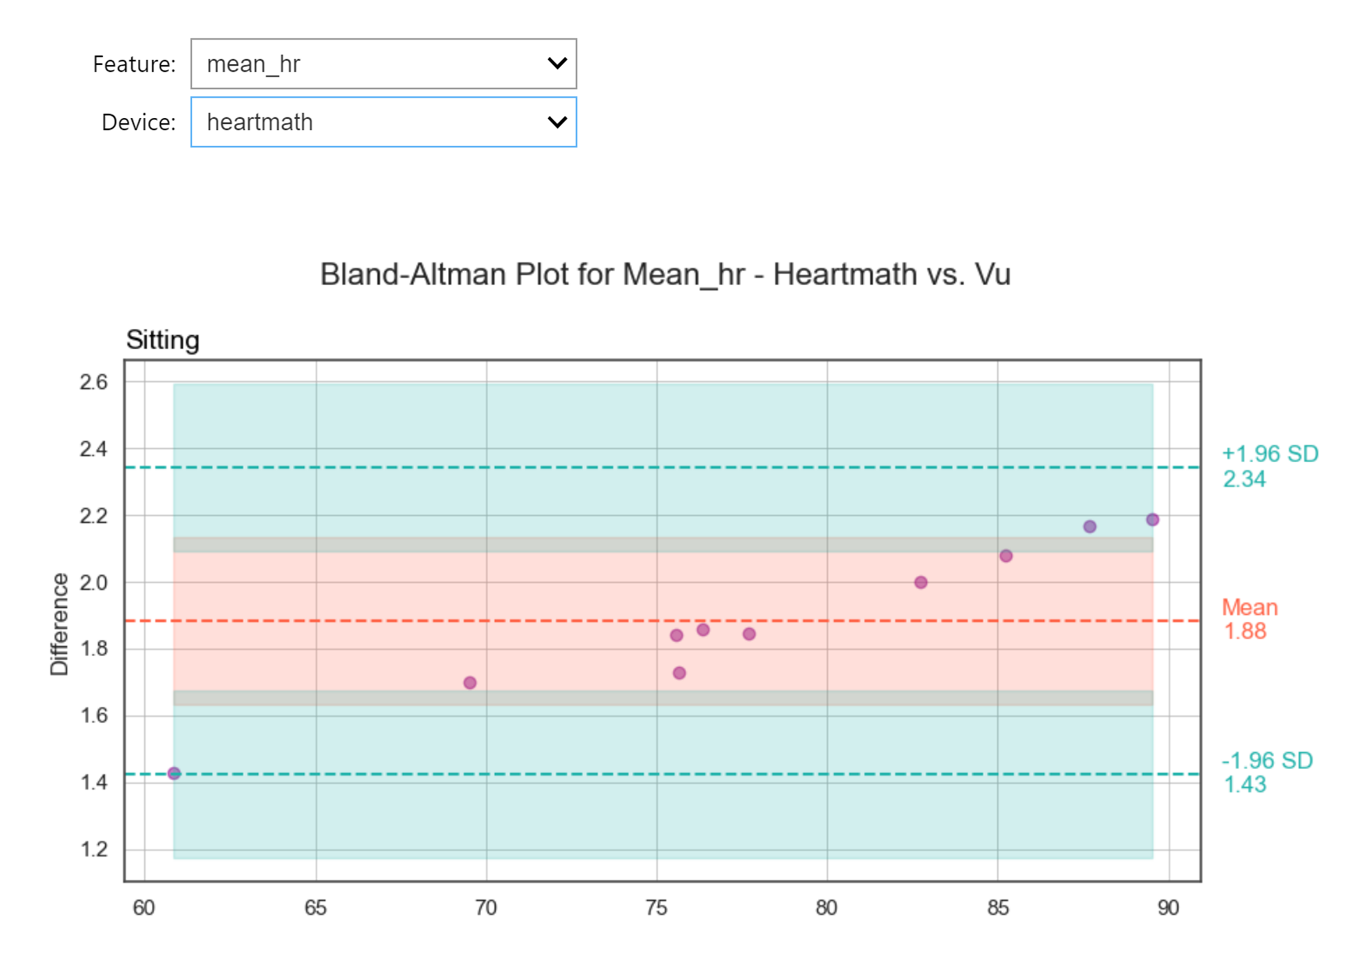Click the x-axis tick label 60
The image size is (1360, 977).
tap(144, 908)
